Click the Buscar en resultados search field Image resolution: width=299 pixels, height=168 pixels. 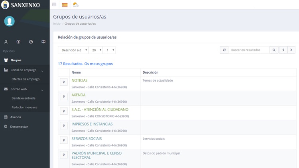pyautogui.click(x=249, y=50)
